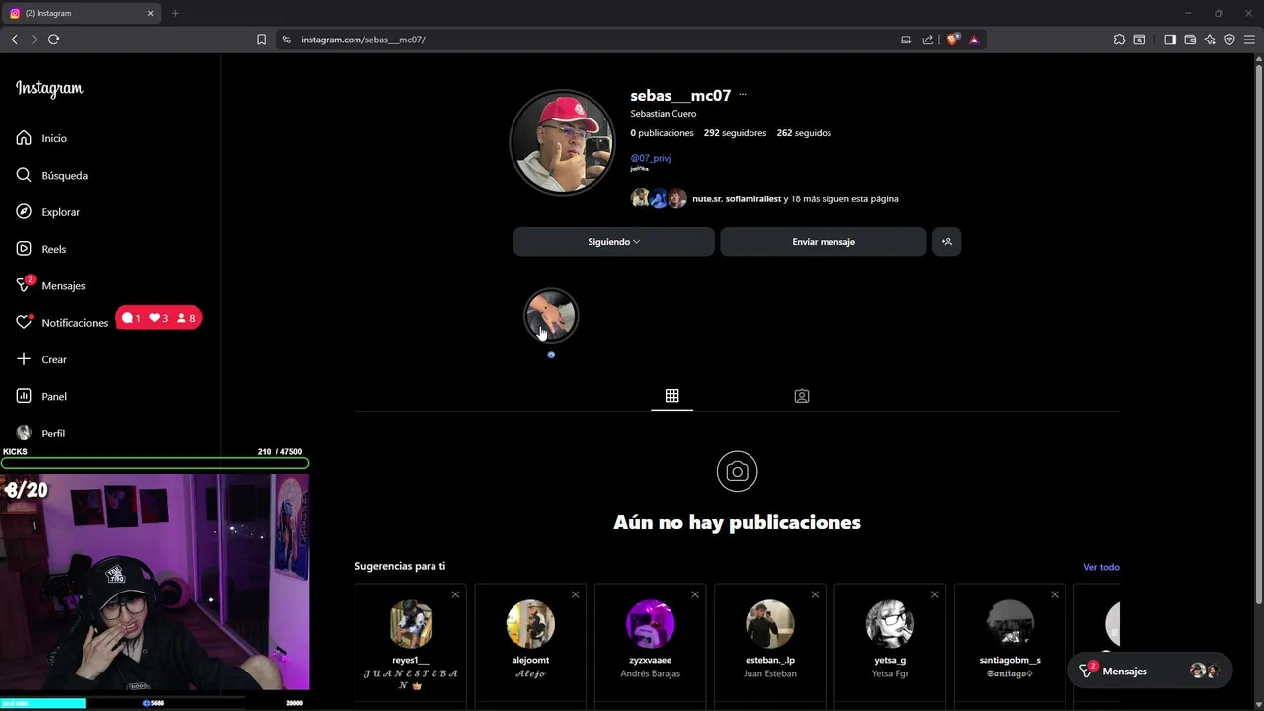
Task: Click the address bar URL
Action: pos(362,39)
